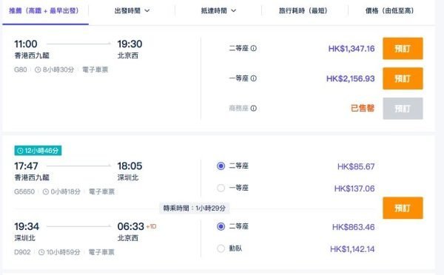Book G80 一等座 at HK$2,156.93

tap(403, 78)
